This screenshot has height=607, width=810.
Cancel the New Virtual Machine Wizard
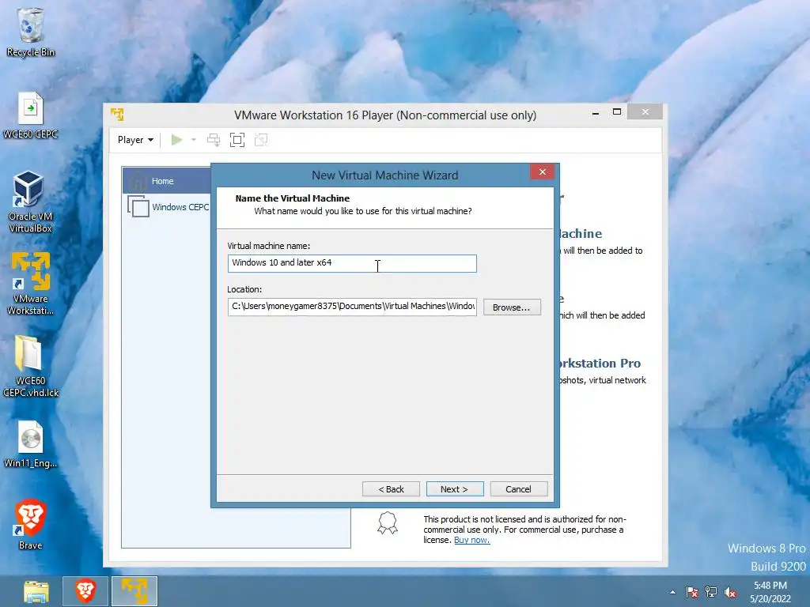[519, 488]
